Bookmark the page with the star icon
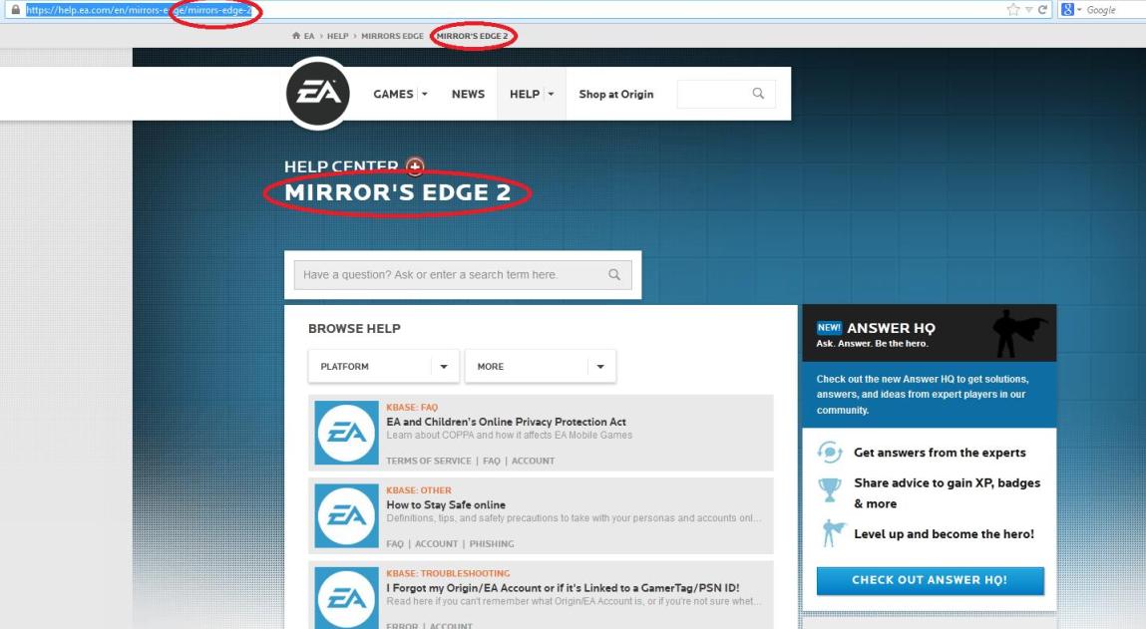The height and width of the screenshot is (629, 1146). point(1013,10)
